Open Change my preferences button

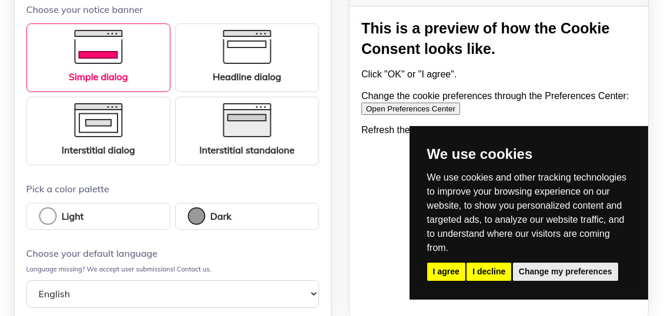[565, 271]
